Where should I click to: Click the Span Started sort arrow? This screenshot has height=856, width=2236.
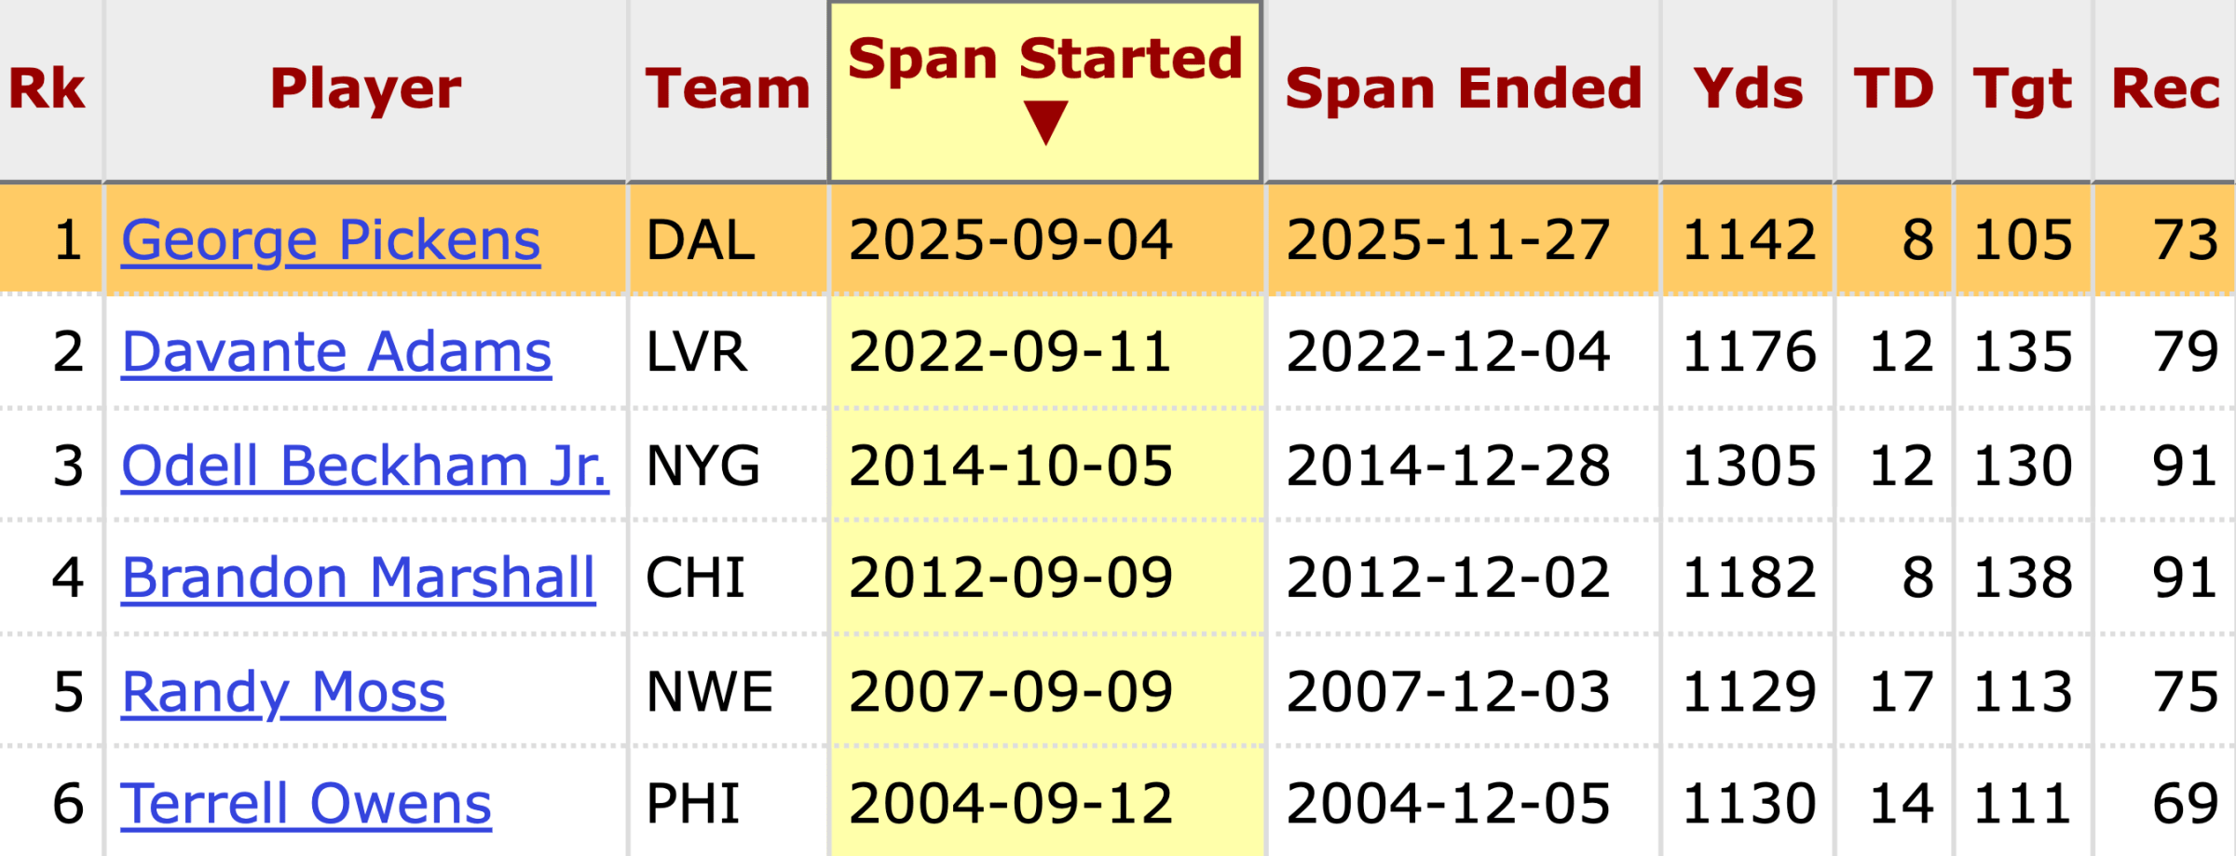pyautogui.click(x=1045, y=124)
